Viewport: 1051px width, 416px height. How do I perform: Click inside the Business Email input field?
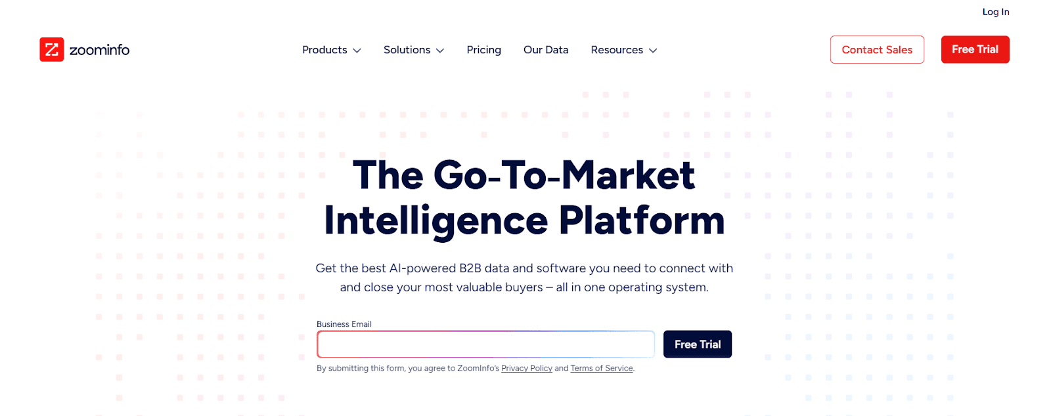coord(485,344)
